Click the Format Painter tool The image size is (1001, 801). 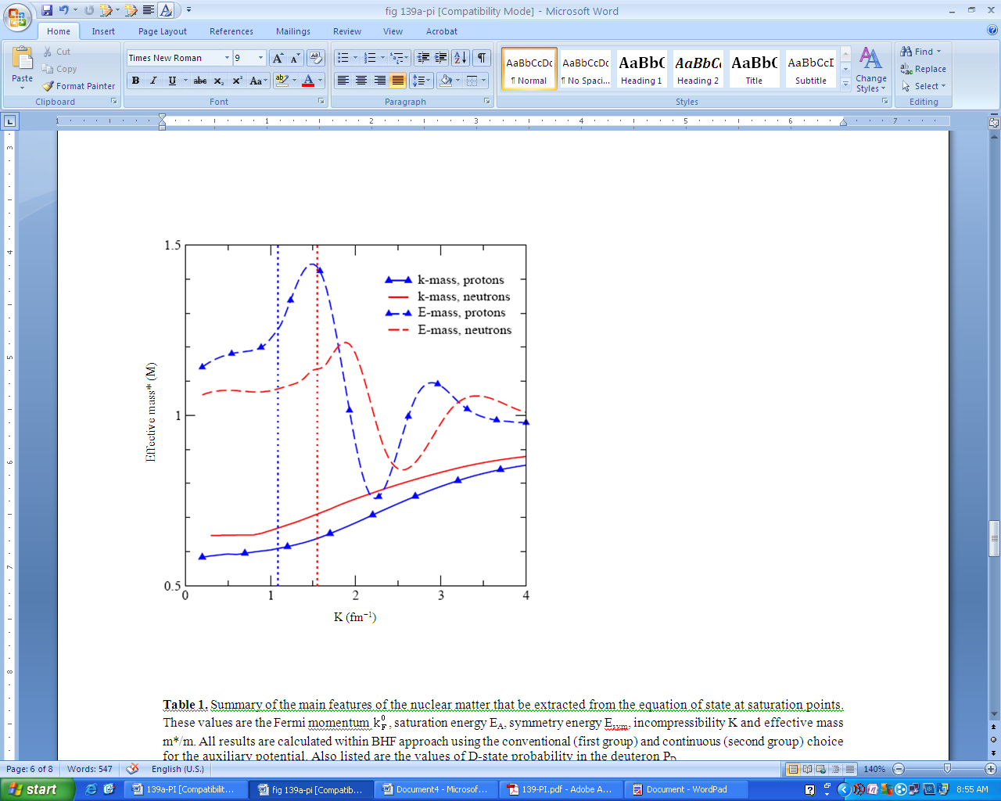click(79, 86)
